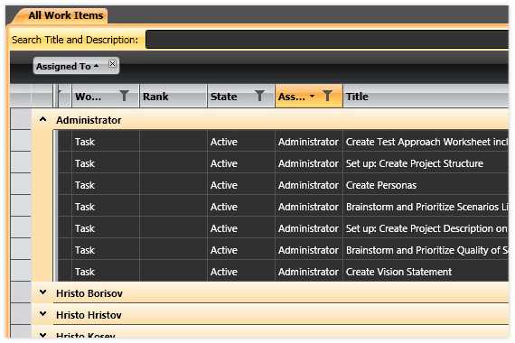Remove the Assigned To grouping with the X
Image resolution: width=515 pixels, height=343 pixels.
[112, 63]
